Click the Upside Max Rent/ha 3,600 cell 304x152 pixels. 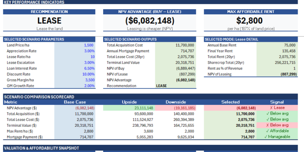(x=129, y=131)
